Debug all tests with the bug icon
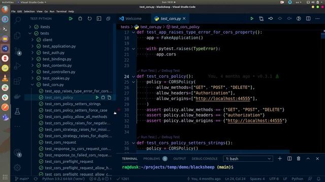The image size is (325, 182). (80, 19)
